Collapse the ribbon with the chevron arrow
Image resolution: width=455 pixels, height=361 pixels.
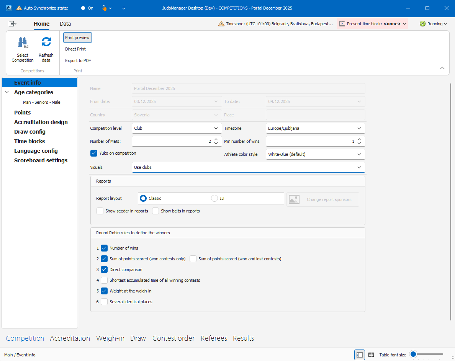tap(442, 68)
